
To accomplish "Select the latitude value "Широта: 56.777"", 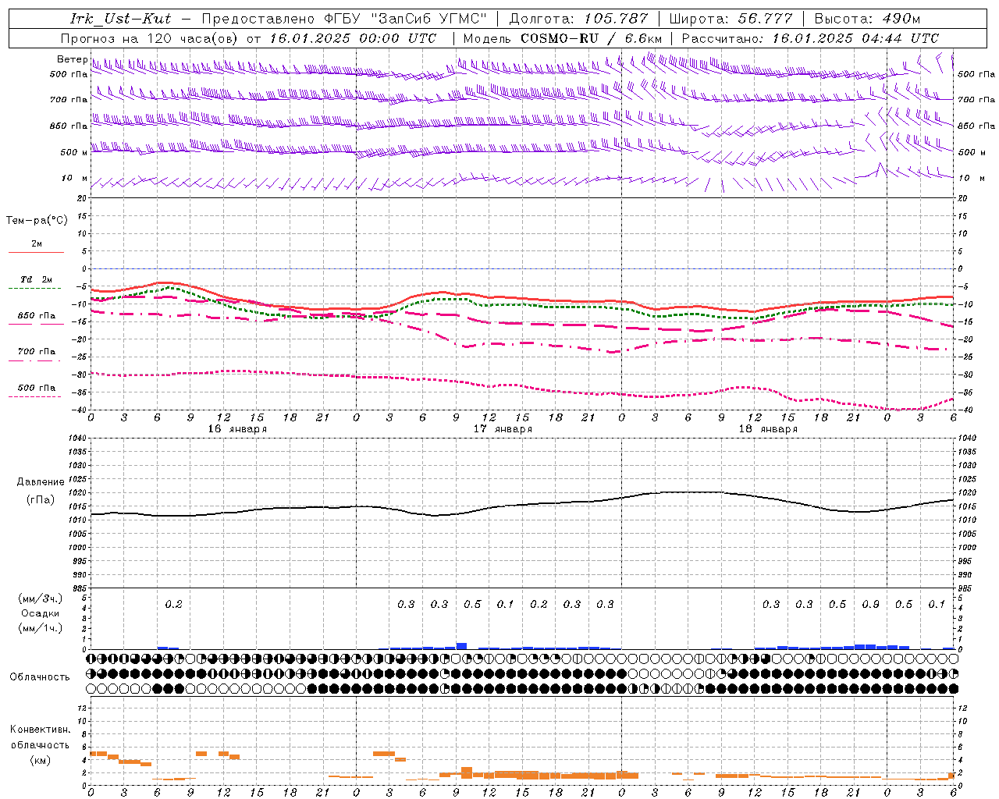I will point(731,19).
